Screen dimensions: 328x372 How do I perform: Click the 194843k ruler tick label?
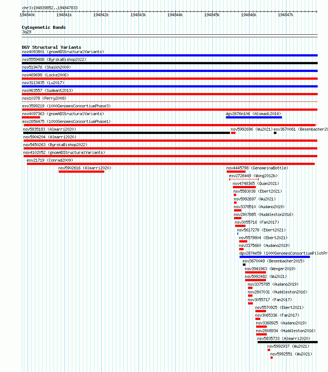click(138, 15)
